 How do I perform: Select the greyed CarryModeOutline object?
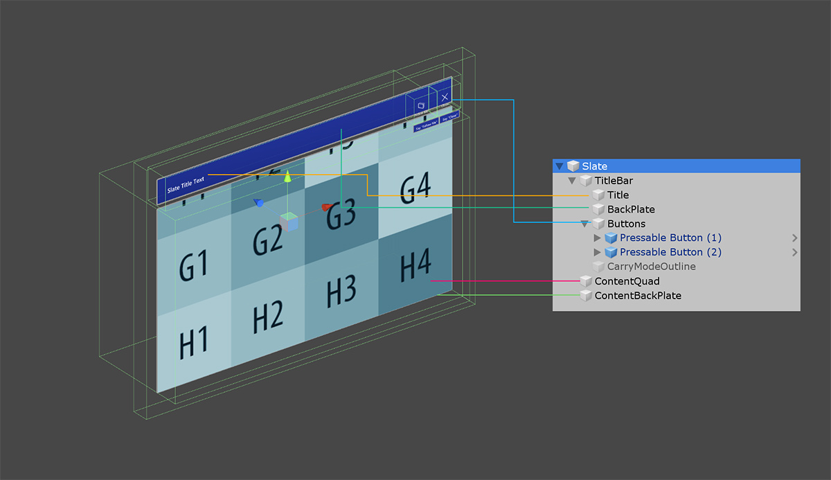click(x=651, y=267)
